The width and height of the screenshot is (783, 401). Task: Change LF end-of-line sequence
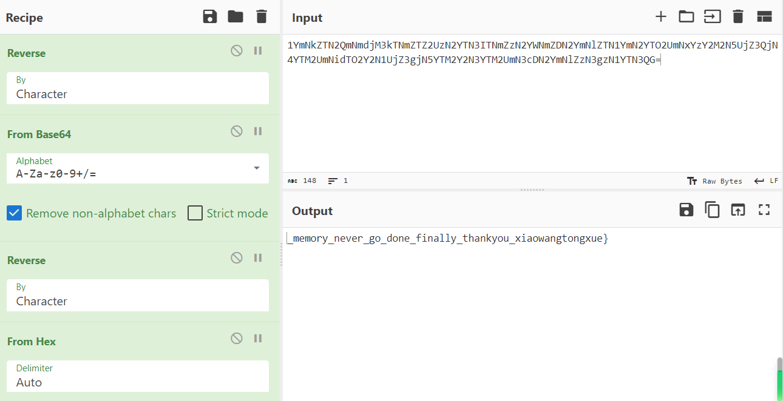pyautogui.click(x=766, y=181)
